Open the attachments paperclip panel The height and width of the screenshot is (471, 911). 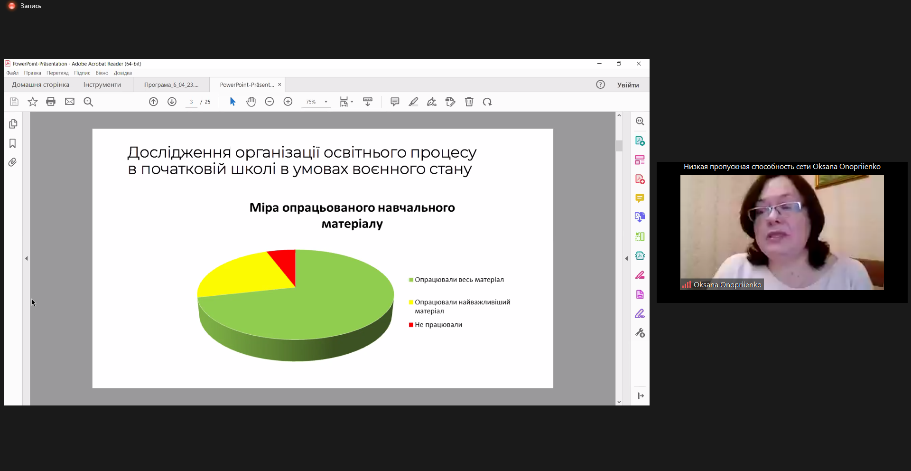(13, 162)
